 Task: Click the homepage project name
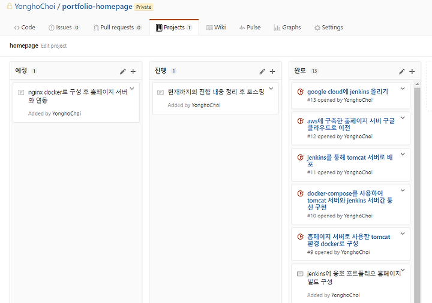pos(24,46)
